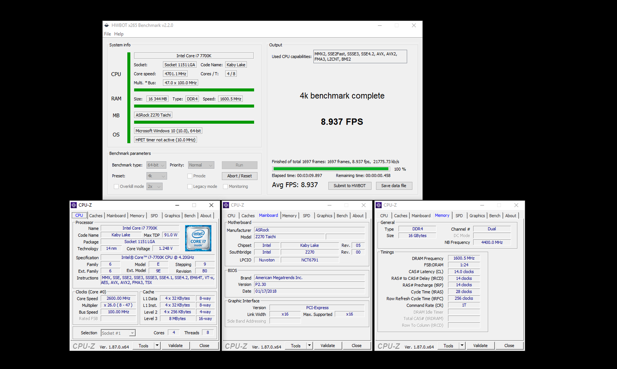Close the Mainboard CPU-Z window
The width and height of the screenshot is (617, 369).
click(364, 205)
